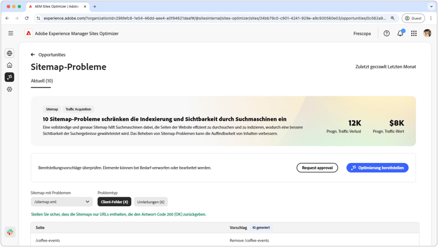This screenshot has width=438, height=247.
Task: Go back to Opportunities
Action: [48, 55]
